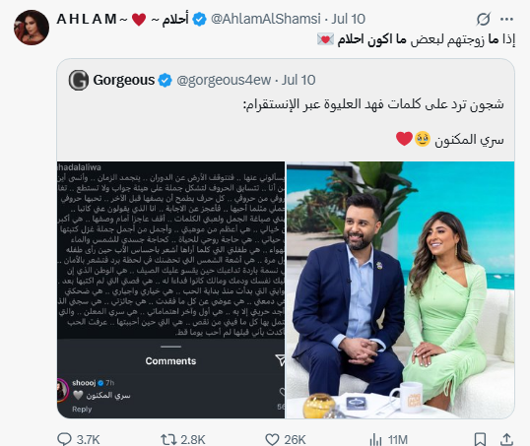Open the Jul 10 timestamp of quoted tweet
Image resolution: width=530 pixels, height=446 pixels.
coord(298,80)
